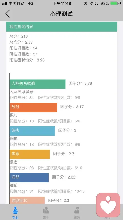123x220 pixels.
Task: Select the salmon 强迫症状 bar
Action: [27, 200]
